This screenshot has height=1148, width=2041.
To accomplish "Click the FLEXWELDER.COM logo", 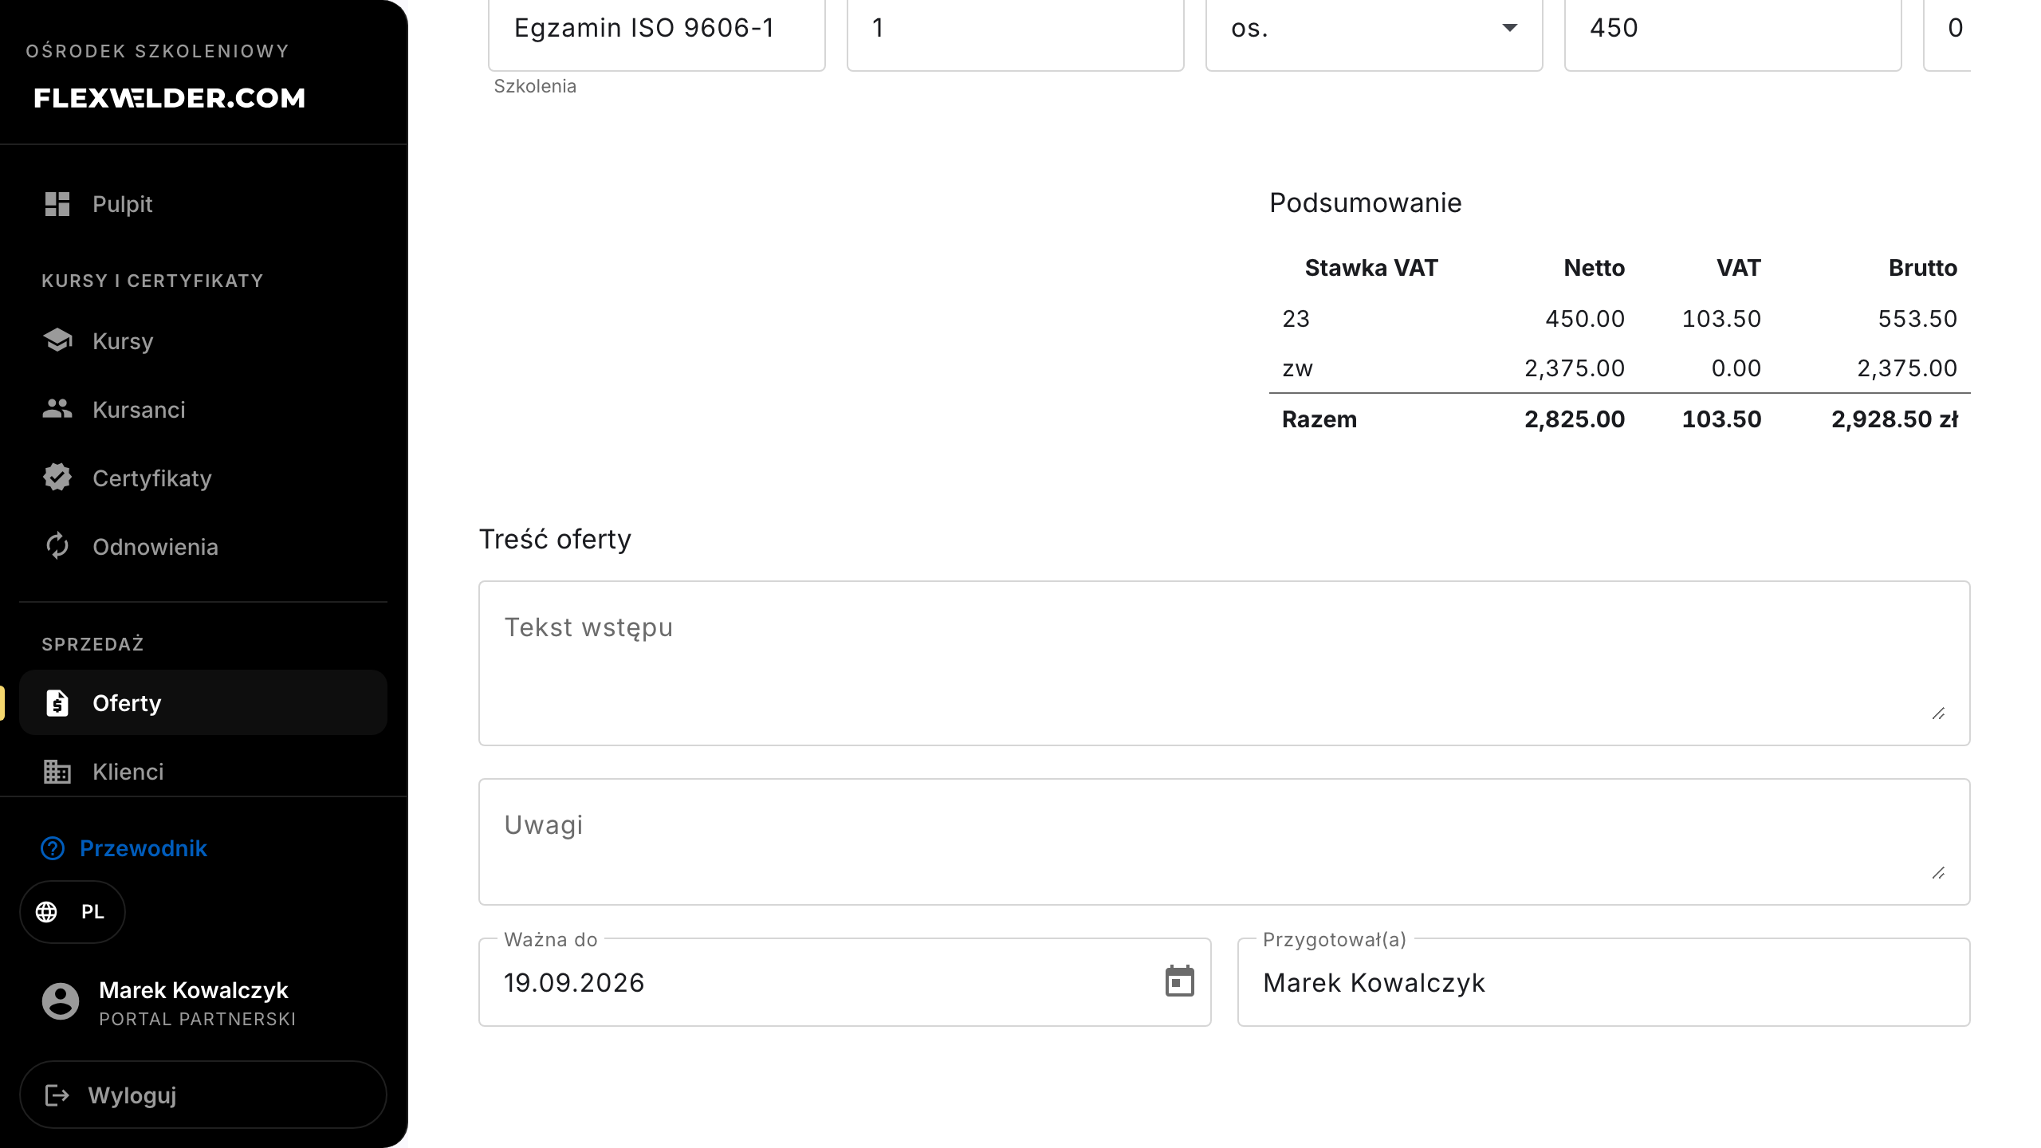I will coord(169,98).
